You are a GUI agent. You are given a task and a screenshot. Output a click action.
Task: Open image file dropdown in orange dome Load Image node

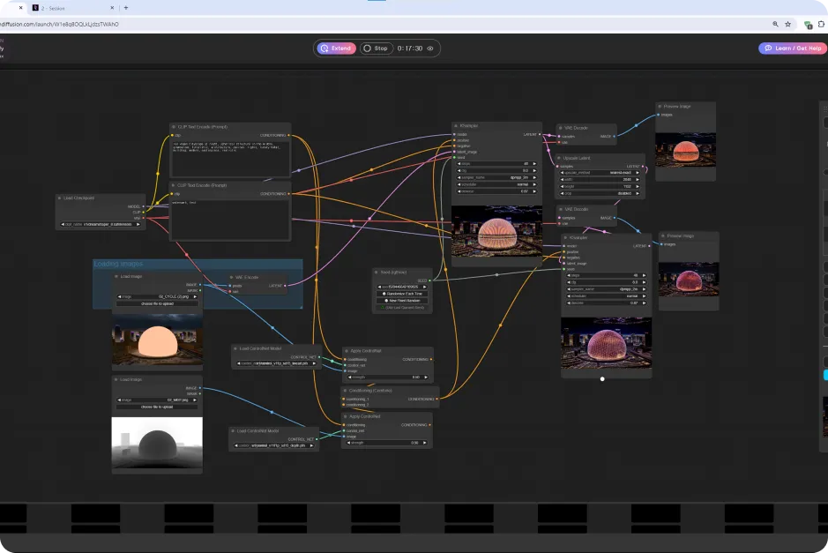point(157,297)
